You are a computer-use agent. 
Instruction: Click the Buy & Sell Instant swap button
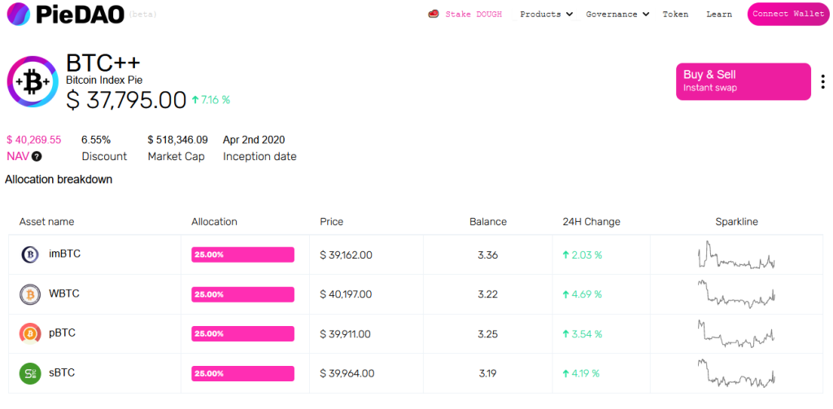pos(744,81)
